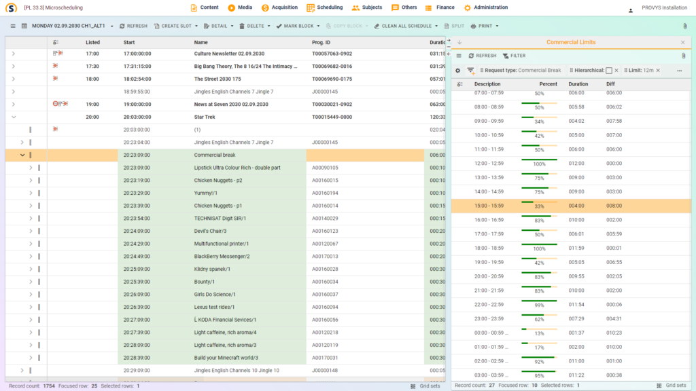Click column settings icon in schedule grid header

[56, 43]
